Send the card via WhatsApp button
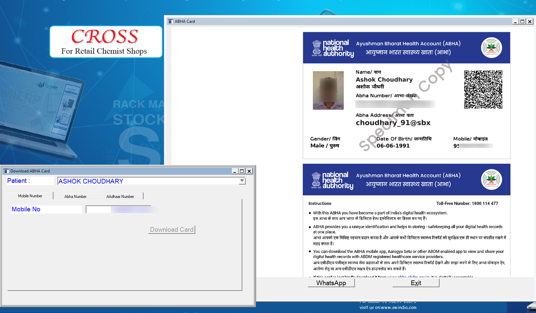The width and height of the screenshot is (536, 313). 331,283
